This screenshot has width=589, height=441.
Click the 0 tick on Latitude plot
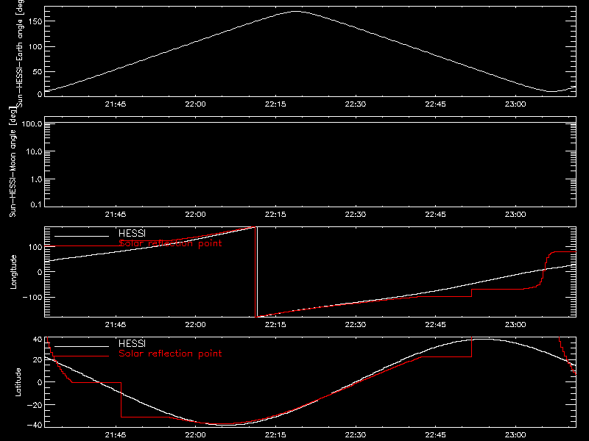[x=40, y=382]
